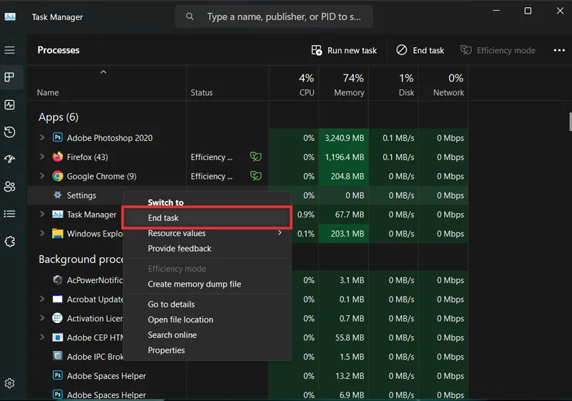Expand the Acrobat Update process group
Image resolution: width=572 pixels, height=401 pixels.
[x=42, y=299]
